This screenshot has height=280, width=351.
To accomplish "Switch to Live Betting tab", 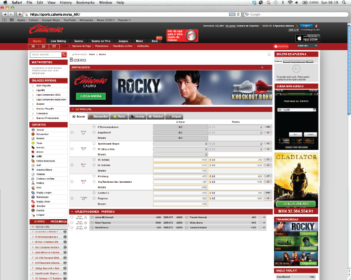I will (x=58, y=41).
